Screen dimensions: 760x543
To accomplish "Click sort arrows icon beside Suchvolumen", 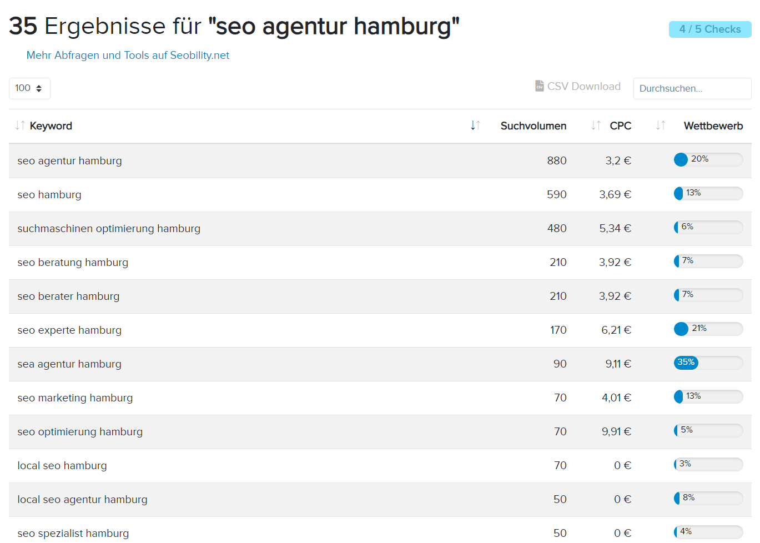I will tap(475, 125).
